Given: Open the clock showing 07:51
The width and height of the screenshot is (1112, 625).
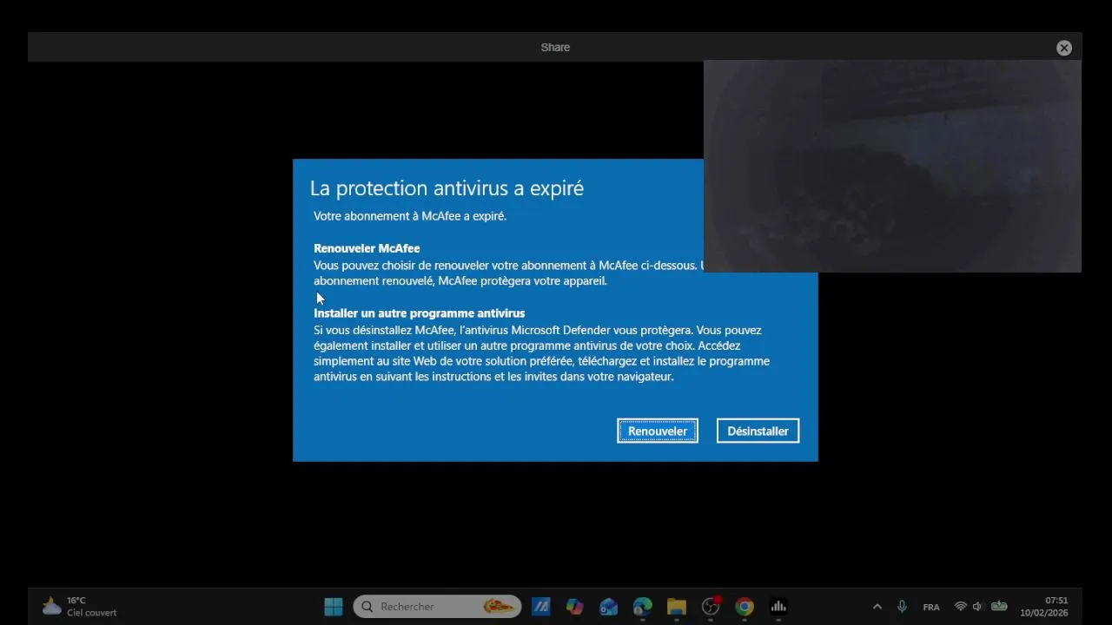Looking at the screenshot, I should 1056,601.
